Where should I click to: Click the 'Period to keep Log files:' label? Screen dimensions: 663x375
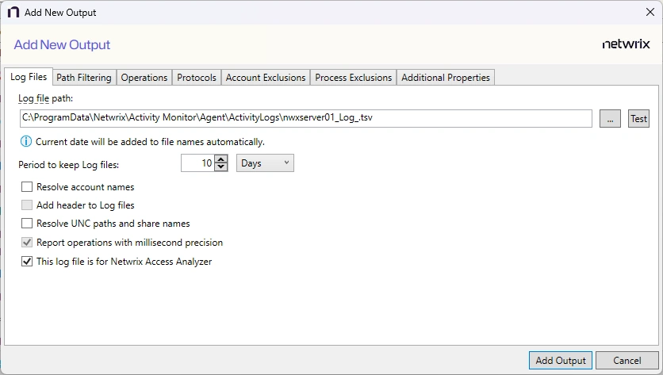[x=68, y=165]
